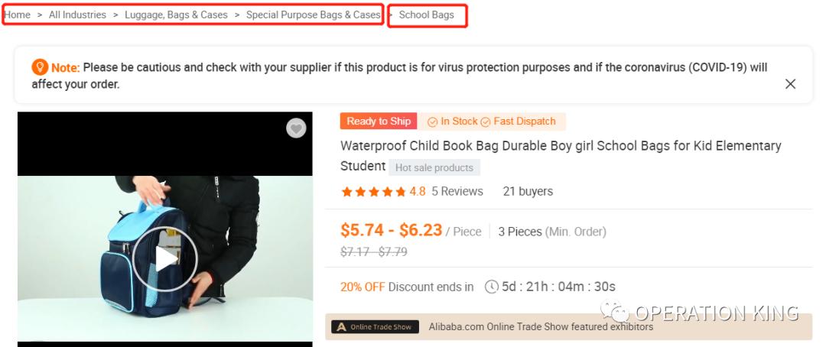Open the 5 Reviews link
Image resolution: width=826 pixels, height=347 pixels.
pos(457,191)
